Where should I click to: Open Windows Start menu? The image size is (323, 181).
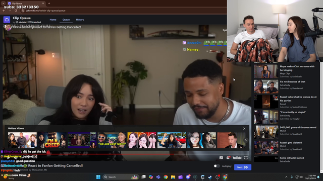coord(98,177)
